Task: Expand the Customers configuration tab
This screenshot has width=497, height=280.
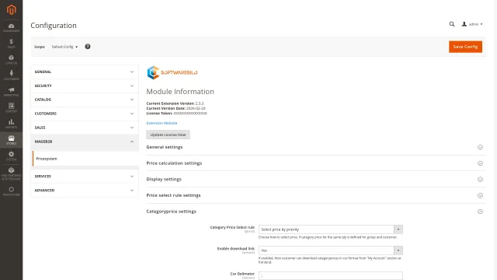Action: pyautogui.click(x=85, y=114)
